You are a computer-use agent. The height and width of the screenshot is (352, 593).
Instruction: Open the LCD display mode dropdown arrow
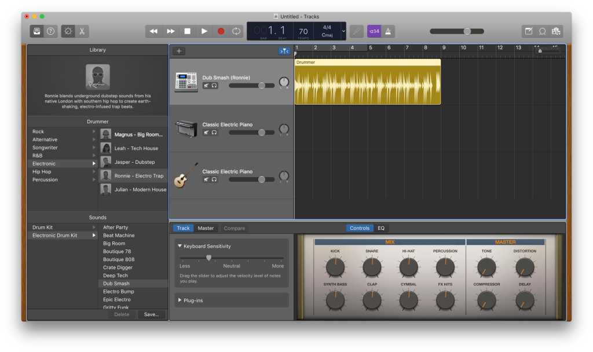[x=343, y=31]
